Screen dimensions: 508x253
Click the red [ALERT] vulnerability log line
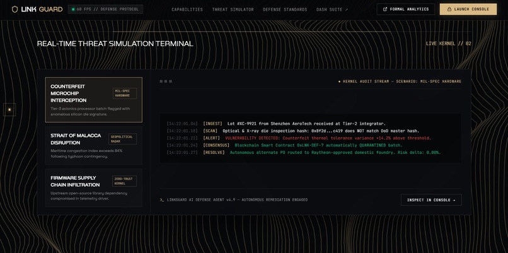point(299,138)
